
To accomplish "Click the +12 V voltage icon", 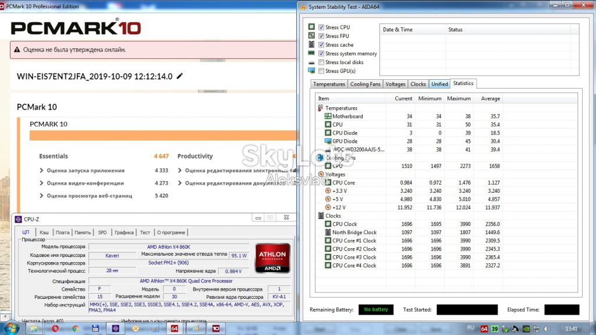I will pyautogui.click(x=328, y=207).
